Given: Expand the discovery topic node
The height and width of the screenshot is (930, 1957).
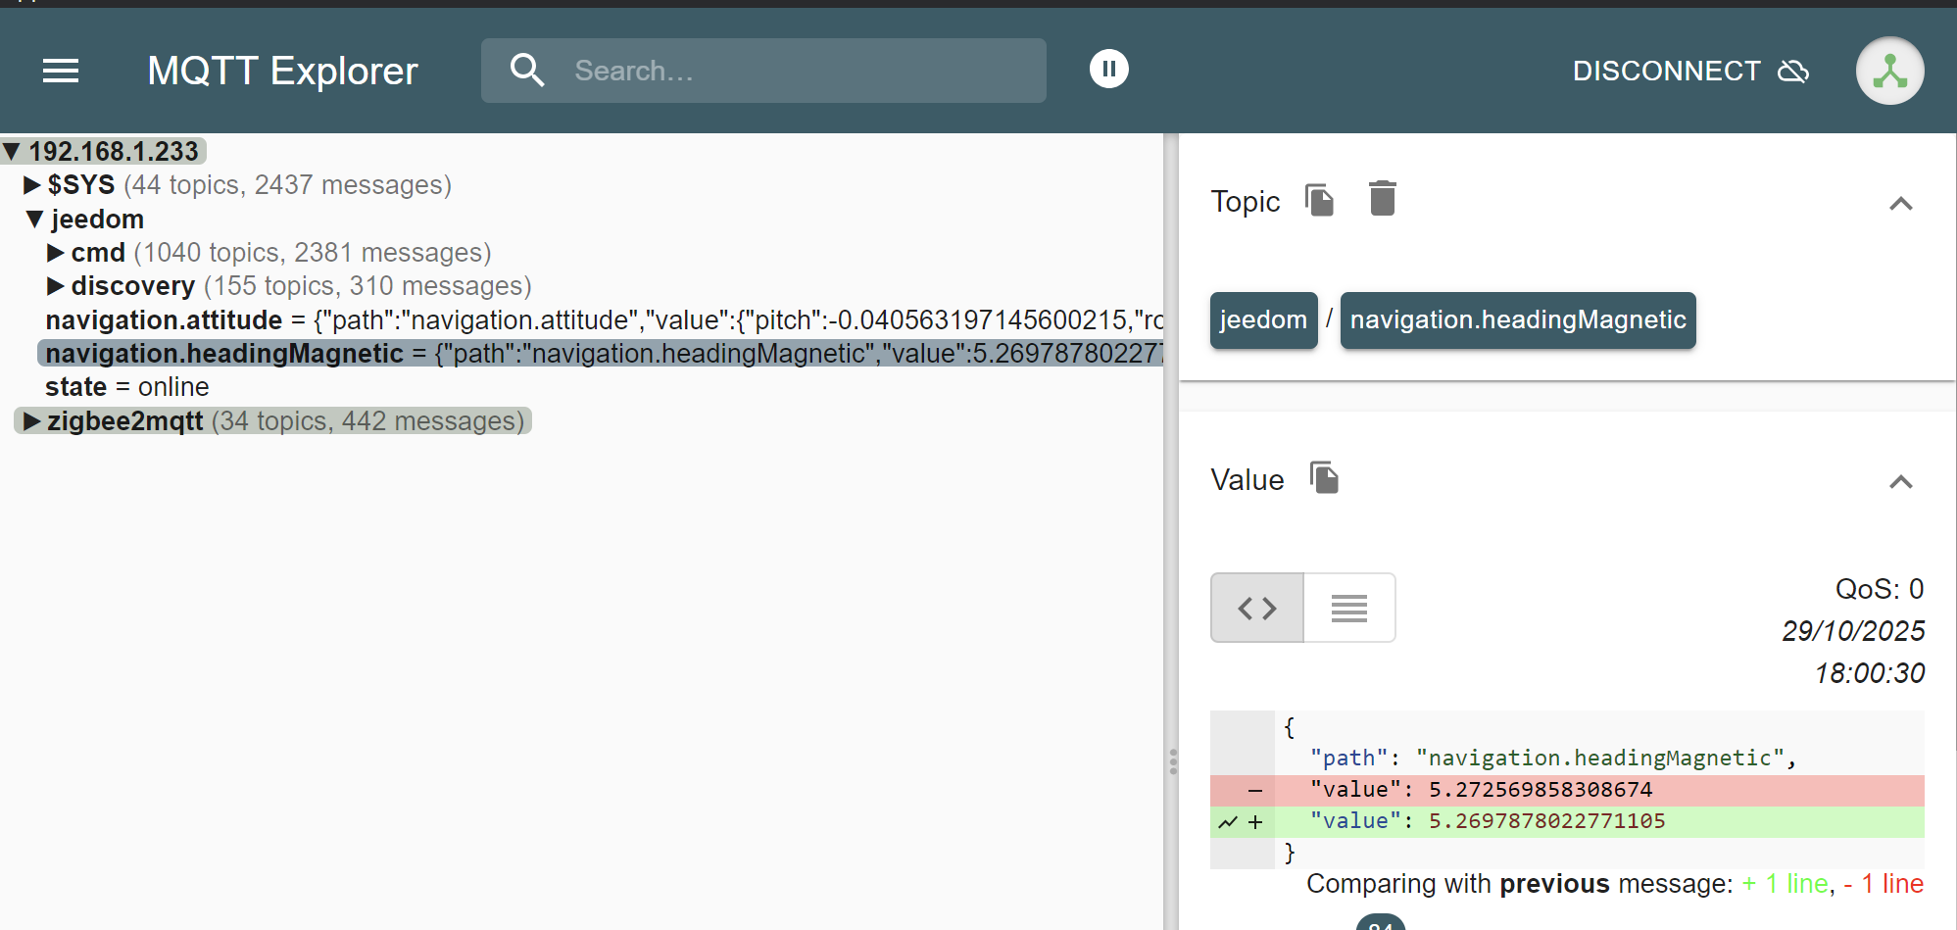Looking at the screenshot, I should coord(56,286).
